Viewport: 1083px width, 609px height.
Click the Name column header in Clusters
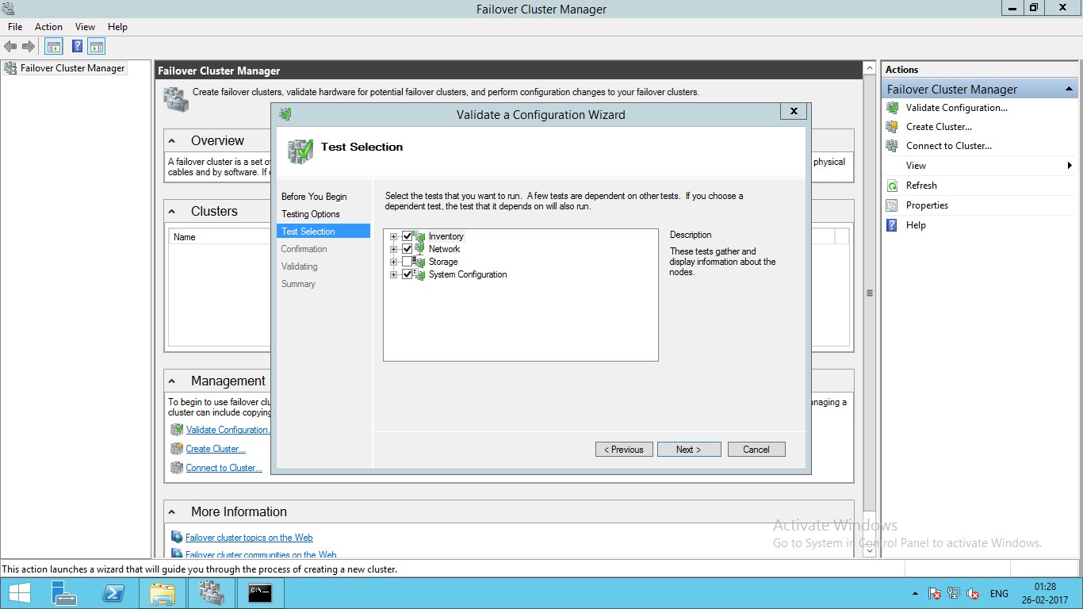[185, 237]
